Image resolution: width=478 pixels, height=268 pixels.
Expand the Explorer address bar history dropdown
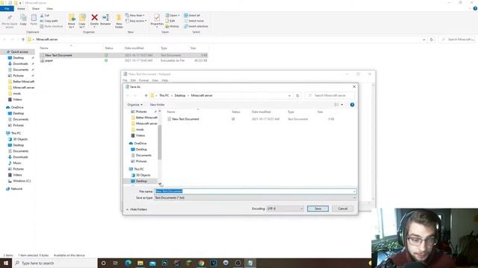pyautogui.click(x=423, y=39)
